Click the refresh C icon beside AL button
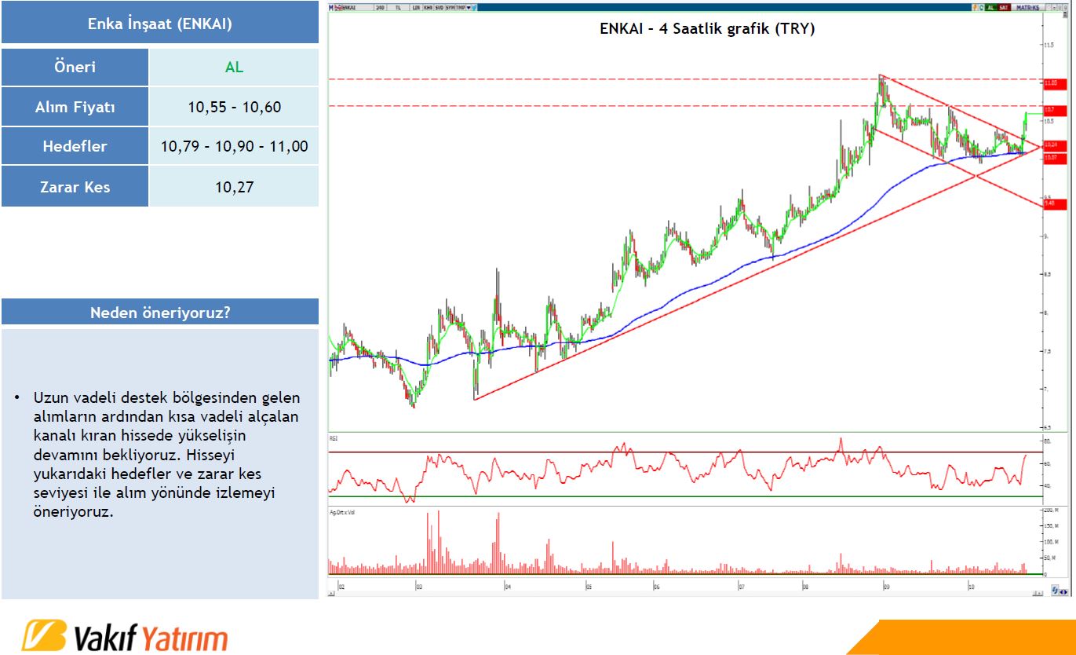1076x655 pixels. (x=981, y=7)
